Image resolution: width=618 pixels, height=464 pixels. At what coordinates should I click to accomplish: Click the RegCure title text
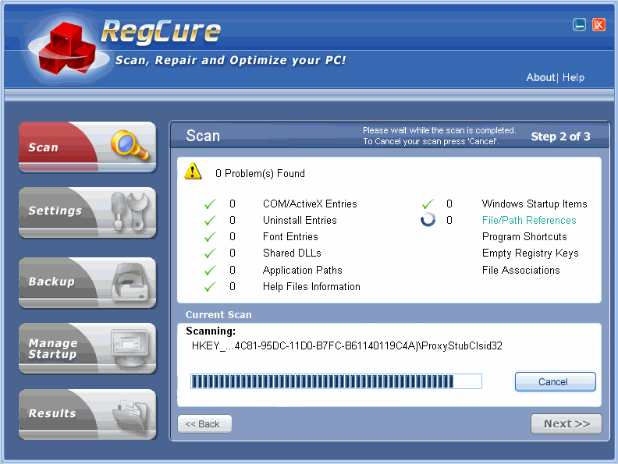(x=161, y=31)
